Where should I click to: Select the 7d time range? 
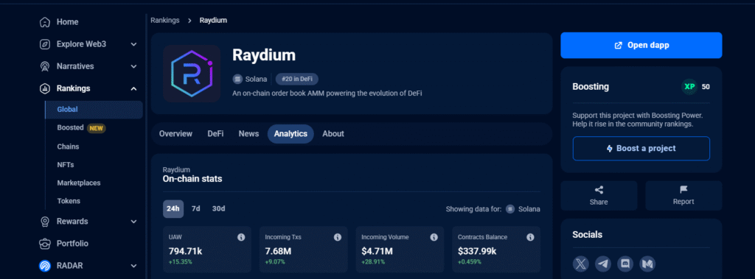click(x=196, y=209)
